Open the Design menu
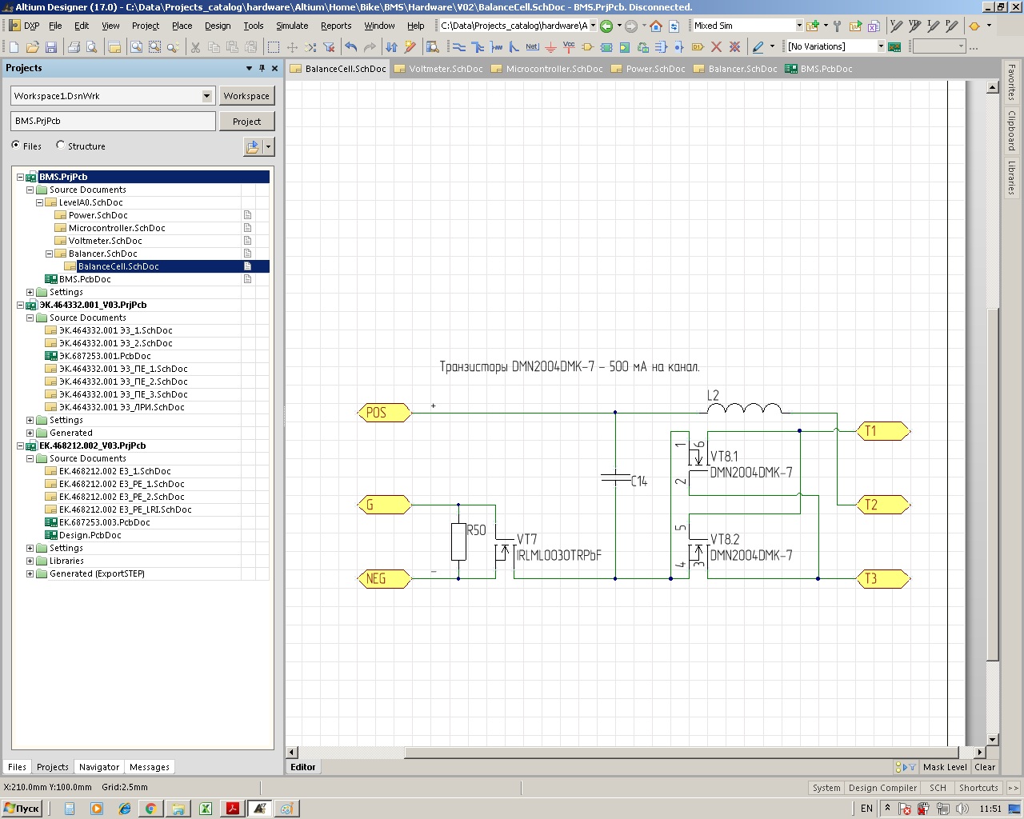Image resolution: width=1024 pixels, height=819 pixels. [x=217, y=26]
